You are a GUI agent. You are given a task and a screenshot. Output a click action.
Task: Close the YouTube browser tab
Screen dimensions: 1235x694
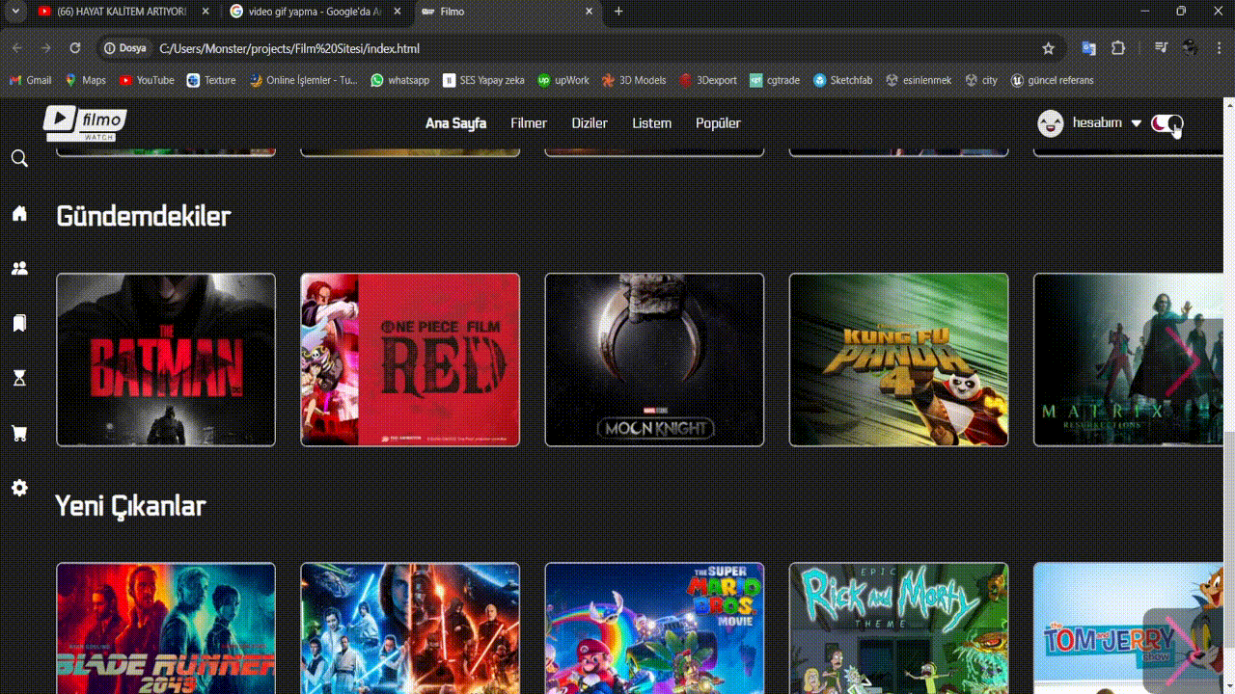(x=205, y=12)
